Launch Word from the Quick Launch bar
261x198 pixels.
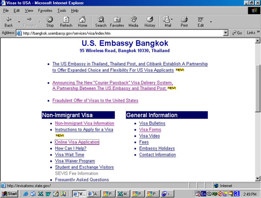tap(48, 194)
